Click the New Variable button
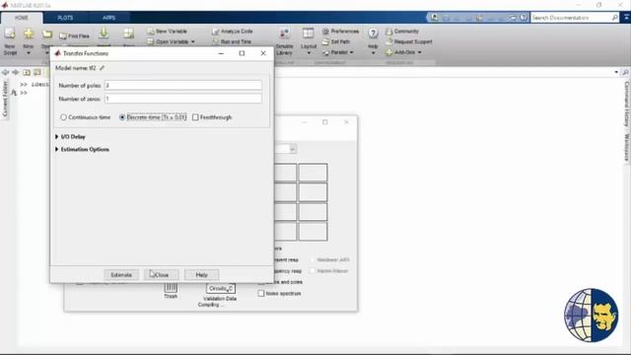Viewport: 631px width, 355px height. click(x=167, y=31)
